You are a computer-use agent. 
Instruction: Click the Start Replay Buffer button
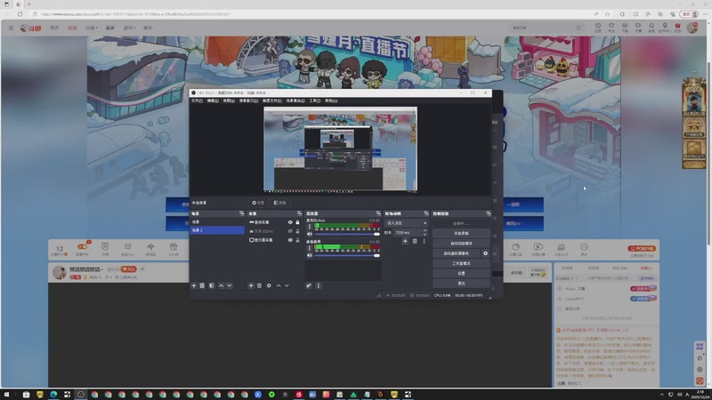461,244
